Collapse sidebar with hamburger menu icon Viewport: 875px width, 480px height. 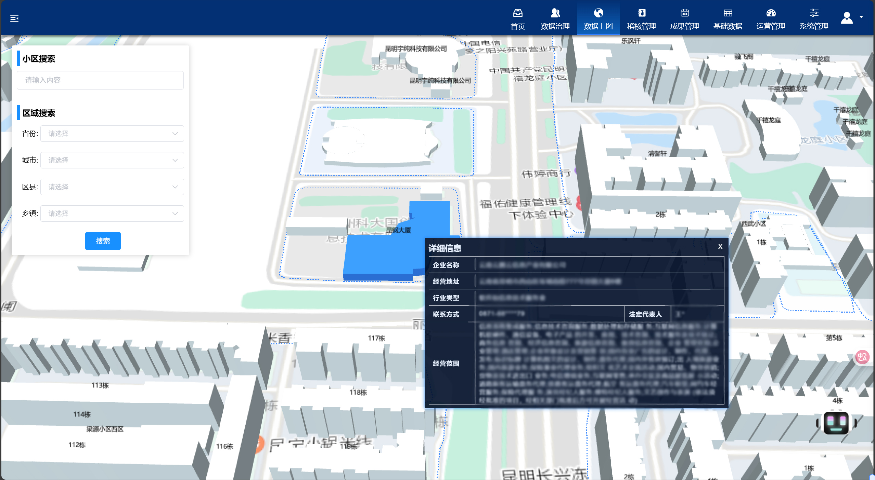point(14,18)
